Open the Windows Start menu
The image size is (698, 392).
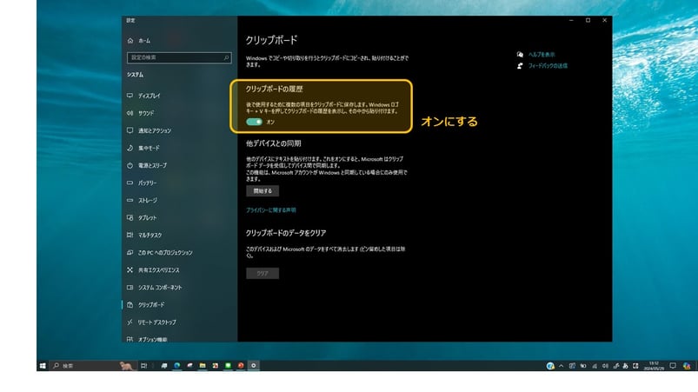click(x=43, y=366)
